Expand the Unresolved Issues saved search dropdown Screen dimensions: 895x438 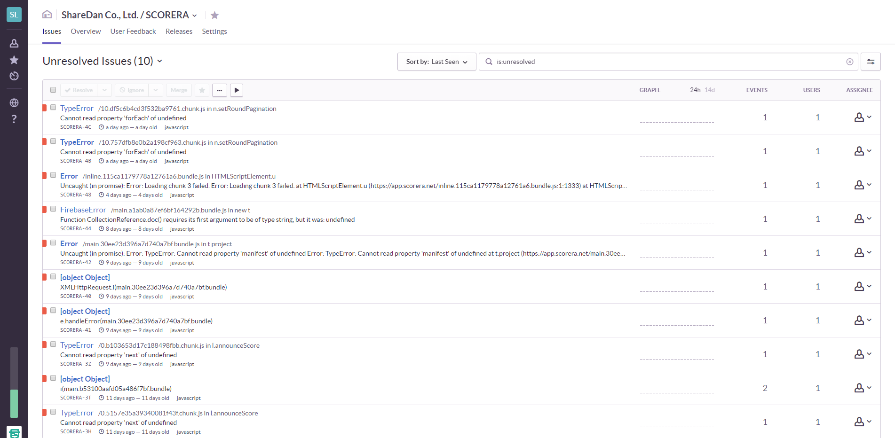click(159, 61)
